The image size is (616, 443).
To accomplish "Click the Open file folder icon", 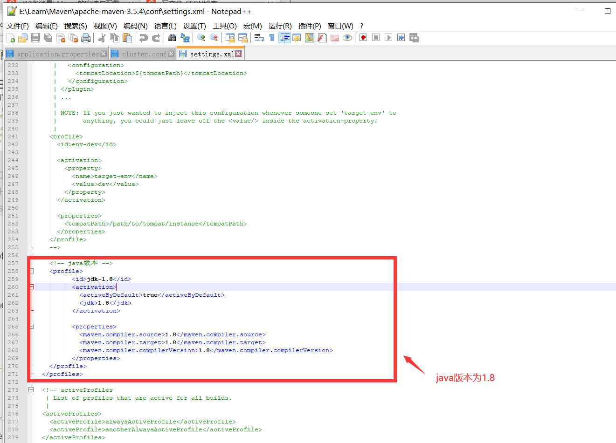I will pos(22,38).
